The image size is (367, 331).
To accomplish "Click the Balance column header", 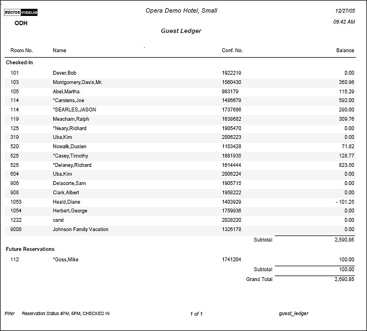I will point(345,51).
